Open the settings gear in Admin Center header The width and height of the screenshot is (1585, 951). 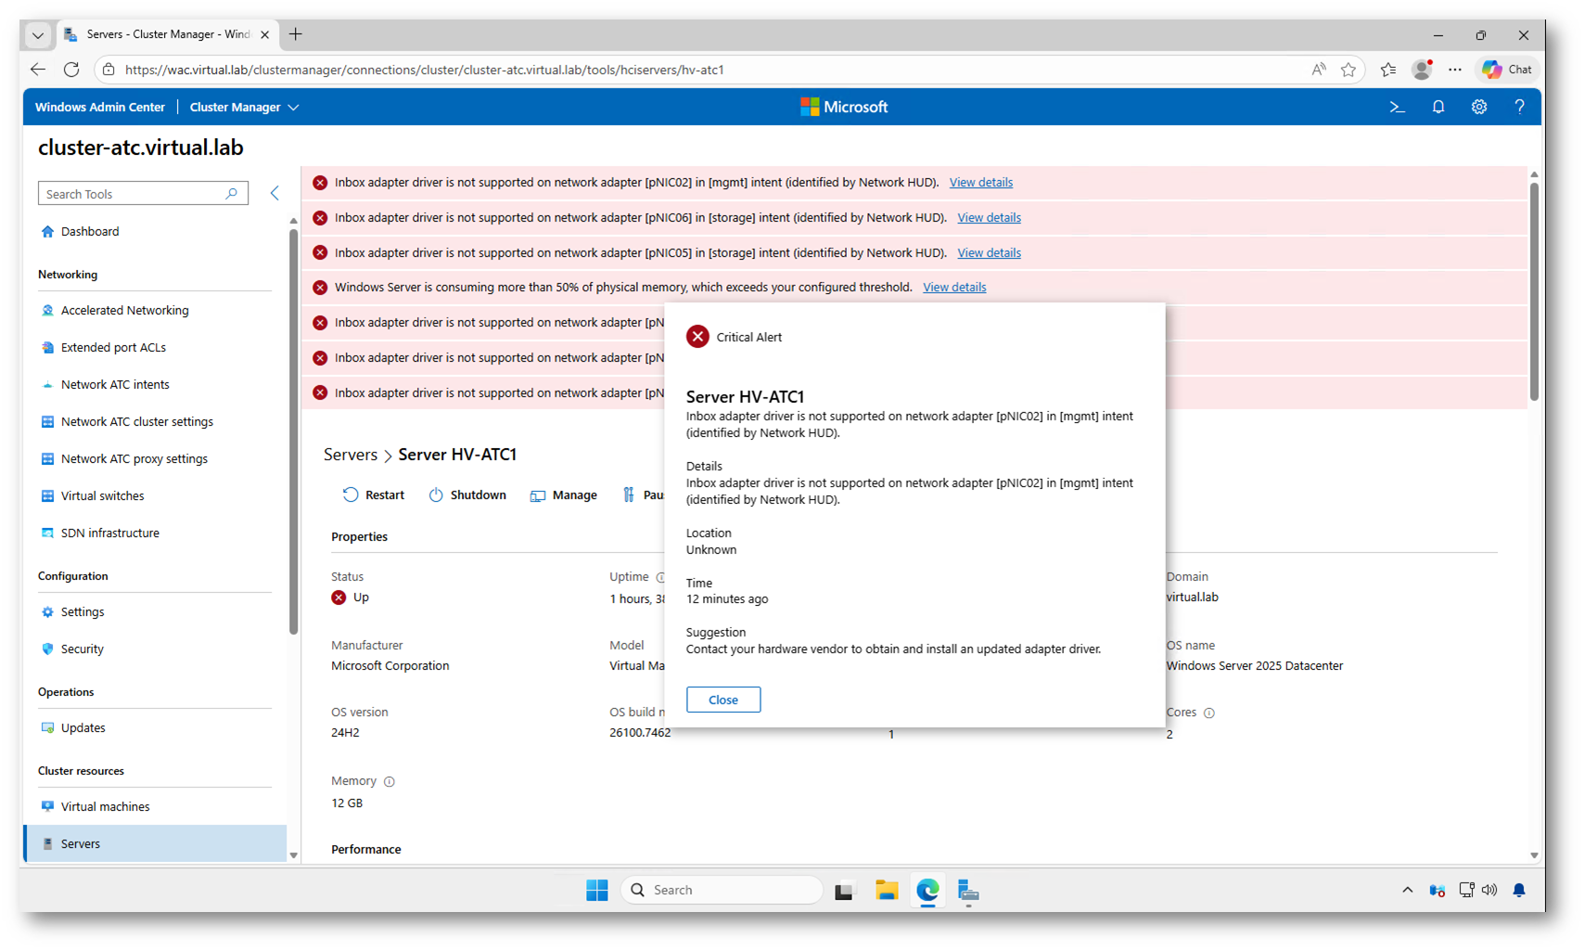pos(1478,108)
